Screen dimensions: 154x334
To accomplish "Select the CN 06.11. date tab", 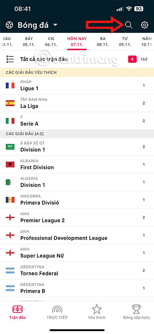I will (x=51, y=42).
